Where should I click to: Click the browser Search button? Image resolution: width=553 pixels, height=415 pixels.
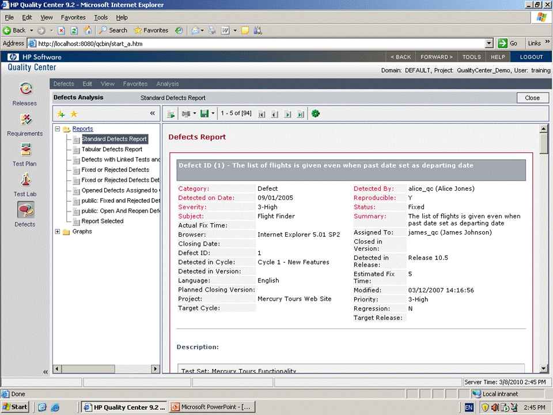(x=113, y=31)
